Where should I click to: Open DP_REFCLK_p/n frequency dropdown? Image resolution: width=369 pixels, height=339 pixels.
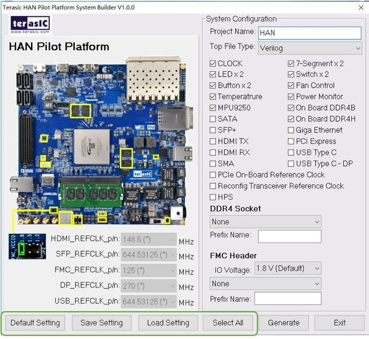(x=148, y=286)
